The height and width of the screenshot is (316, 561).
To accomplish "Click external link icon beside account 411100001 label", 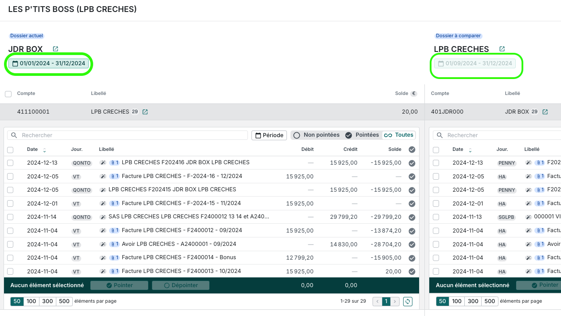I will pos(145,112).
